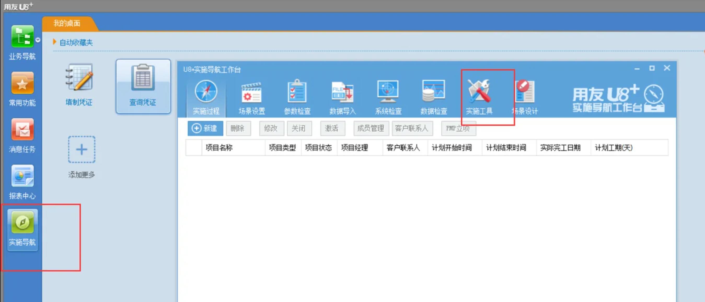The width and height of the screenshot is (705, 302).
Task: Open 填制凭证 shortcut icon
Action: [x=79, y=85]
